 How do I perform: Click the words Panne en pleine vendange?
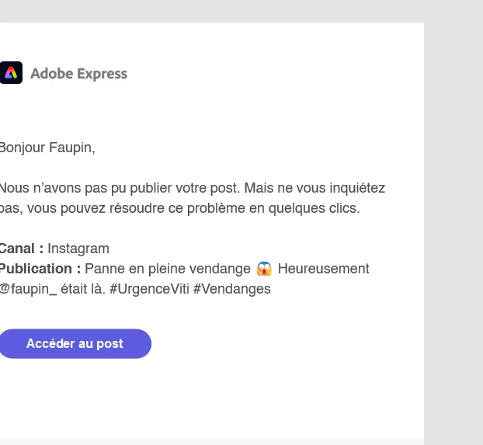pos(168,269)
